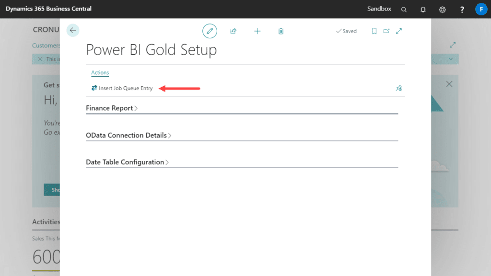Toggle the Saved status indicator
The image size is (491, 276).
pyautogui.click(x=346, y=31)
